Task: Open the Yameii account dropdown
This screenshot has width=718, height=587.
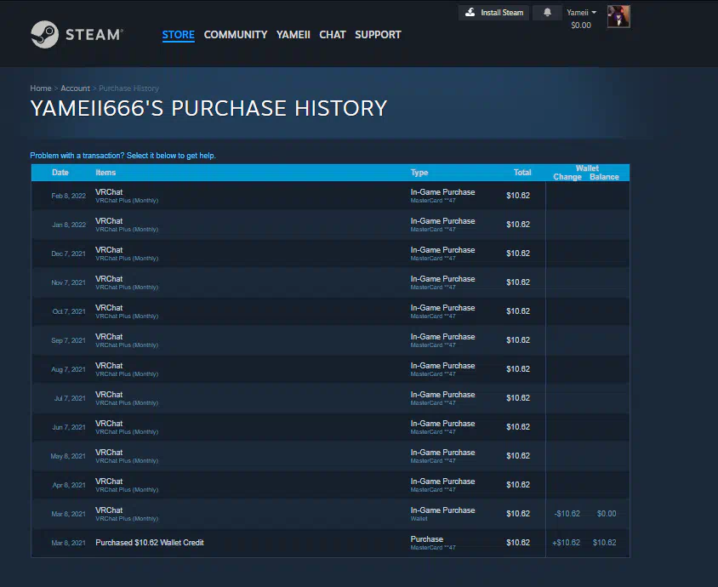Action: (581, 13)
